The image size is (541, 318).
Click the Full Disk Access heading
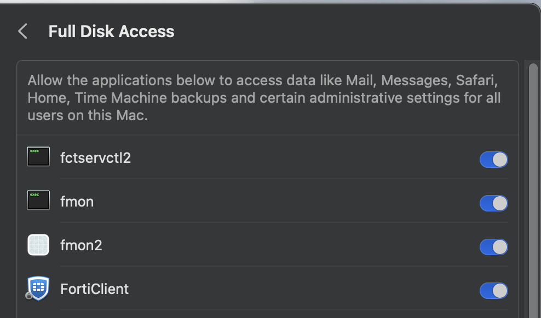click(112, 31)
